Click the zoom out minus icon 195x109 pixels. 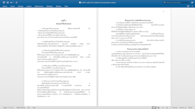coord(171,108)
